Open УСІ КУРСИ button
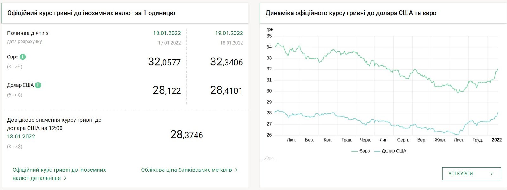The width and height of the screenshot is (507, 190). (x=472, y=174)
